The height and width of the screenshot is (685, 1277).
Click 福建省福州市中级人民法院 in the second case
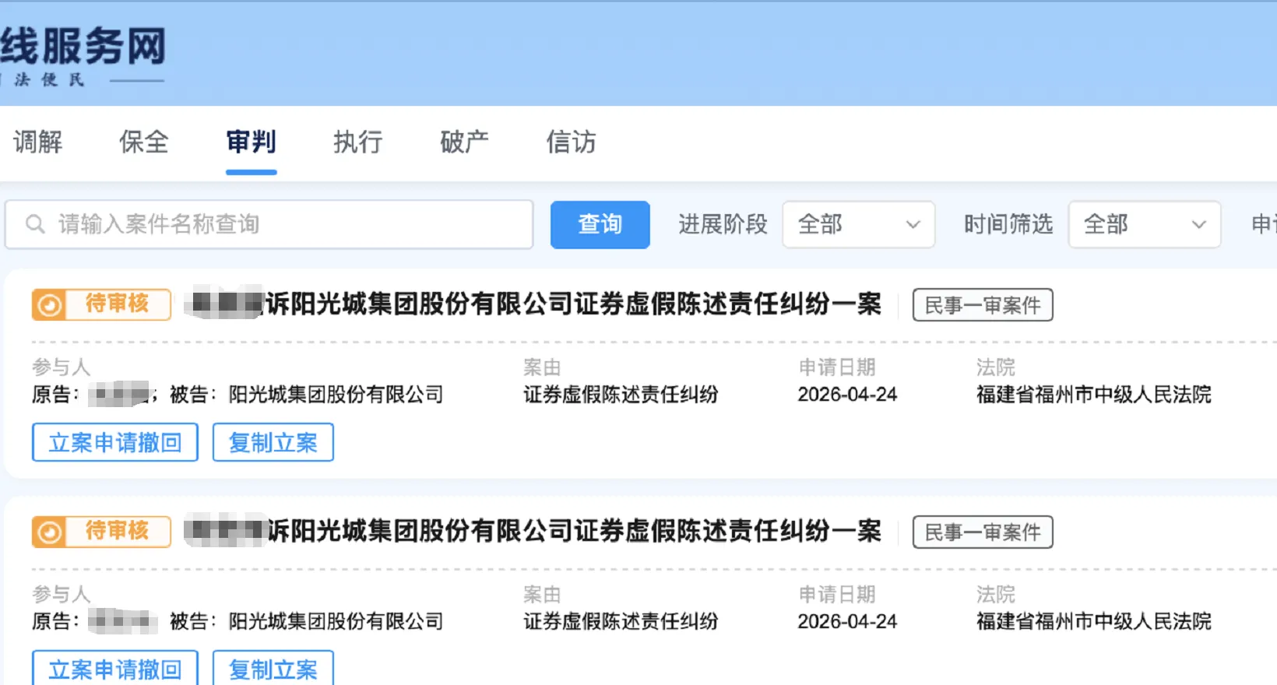1094,622
